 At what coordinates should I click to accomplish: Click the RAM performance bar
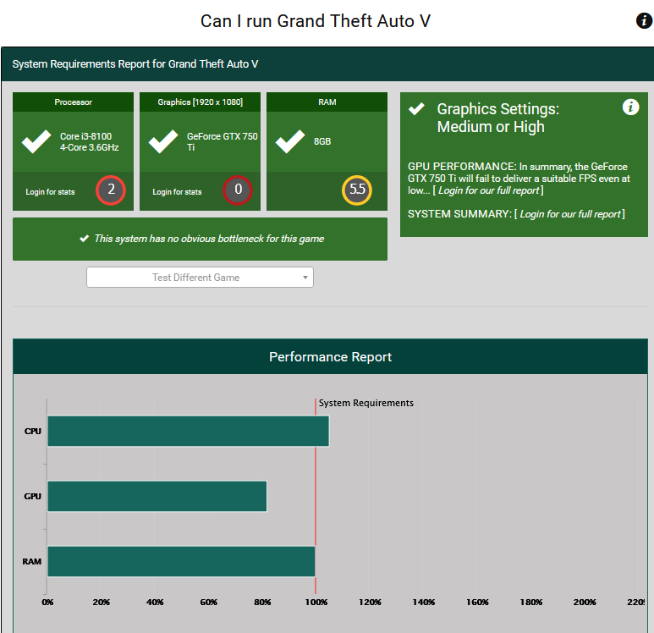[181, 561]
